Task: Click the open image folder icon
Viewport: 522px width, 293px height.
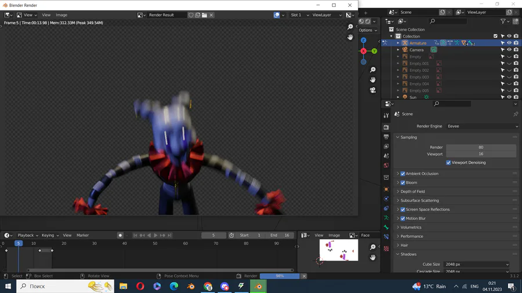Action: (204, 15)
